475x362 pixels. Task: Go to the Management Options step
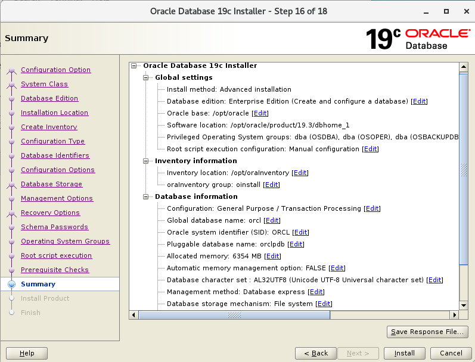(57, 198)
